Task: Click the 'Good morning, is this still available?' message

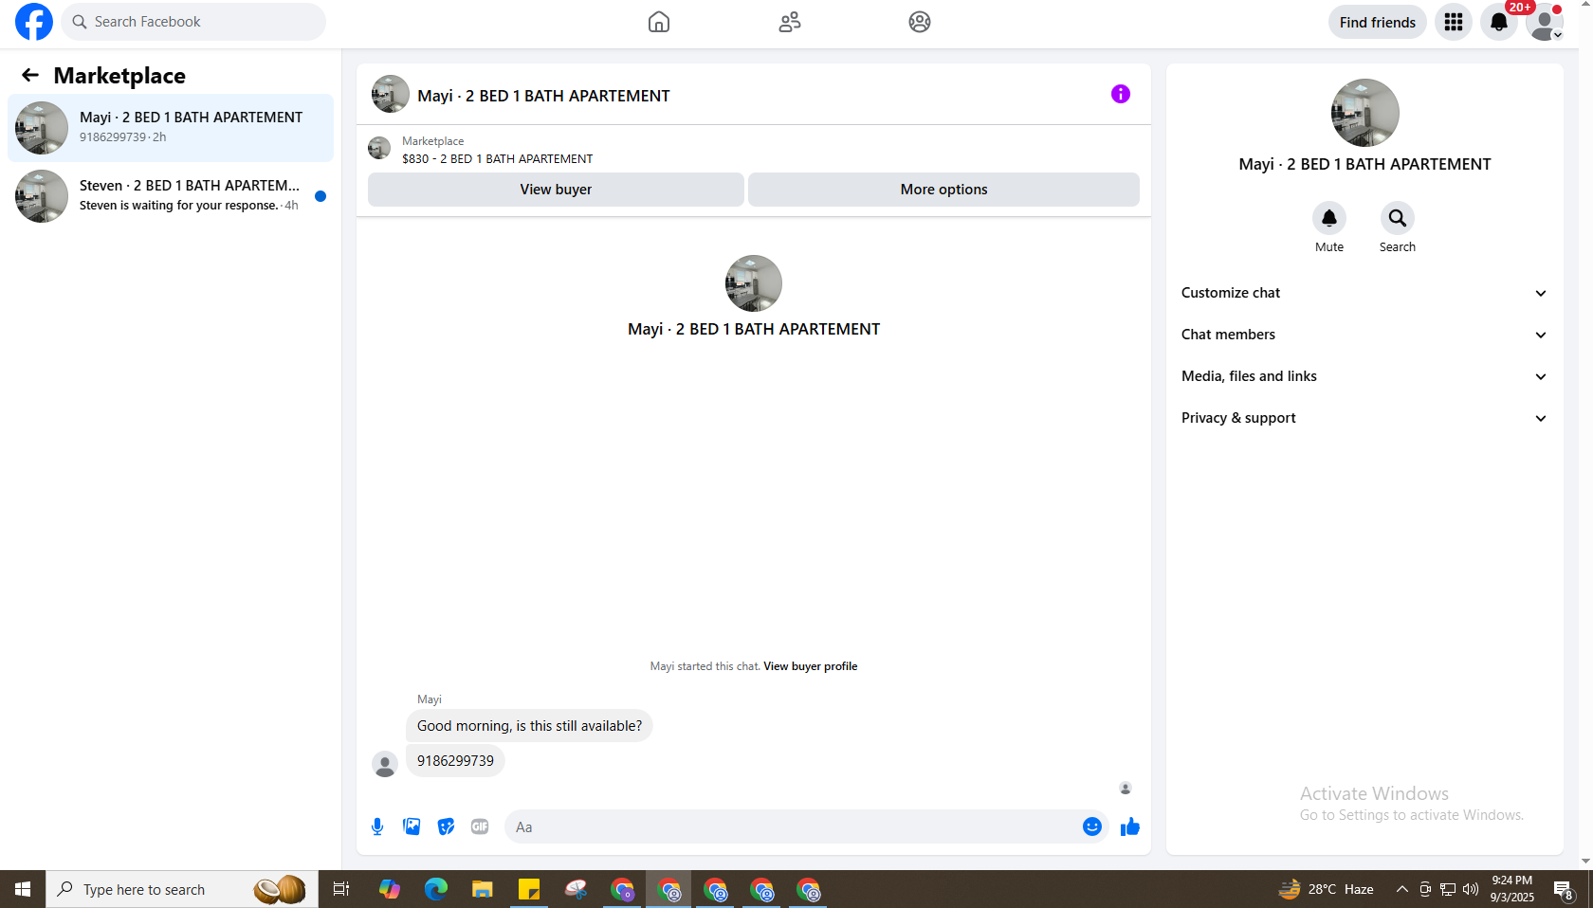Action: tap(529, 726)
